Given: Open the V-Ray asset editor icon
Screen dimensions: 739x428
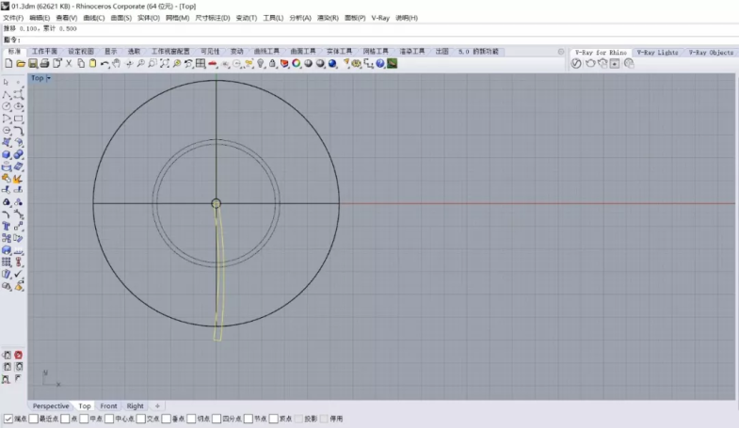Looking at the screenshot, I should click(576, 63).
